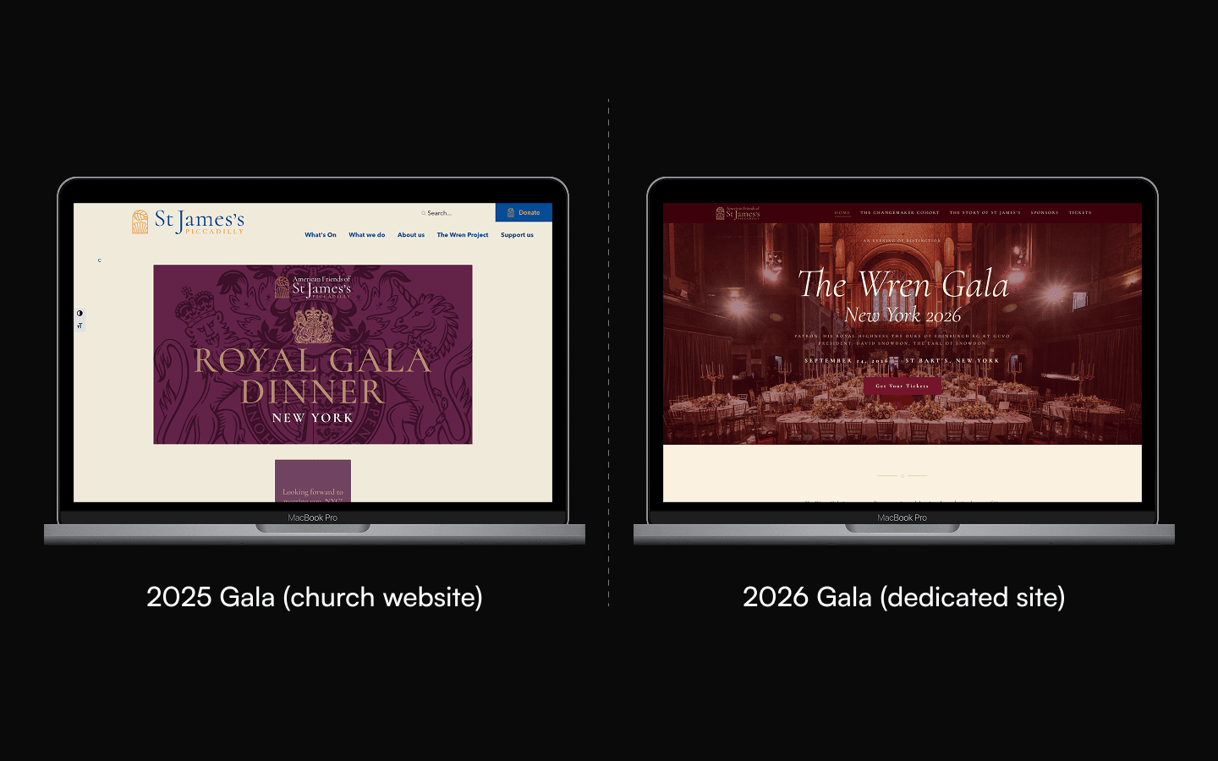Open the About us menu
Screen dimensions: 1218x761
click(411, 235)
